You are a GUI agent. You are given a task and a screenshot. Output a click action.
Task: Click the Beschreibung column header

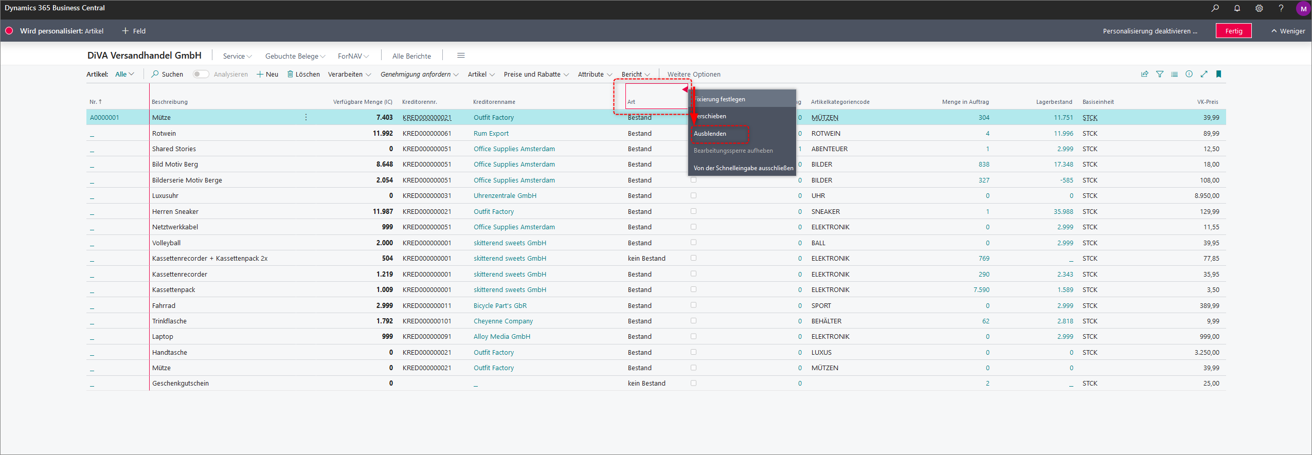coord(170,102)
